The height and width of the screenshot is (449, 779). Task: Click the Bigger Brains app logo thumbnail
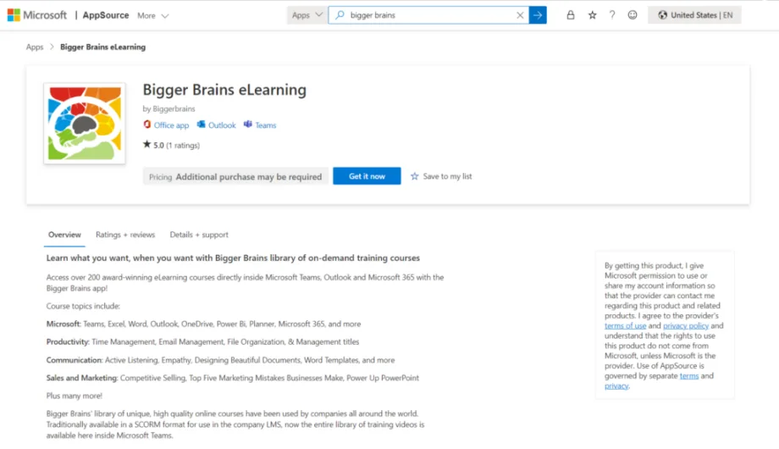(85, 124)
